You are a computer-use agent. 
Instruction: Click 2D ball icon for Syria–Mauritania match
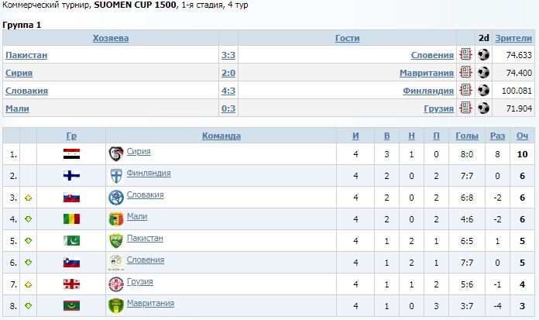tap(483, 73)
